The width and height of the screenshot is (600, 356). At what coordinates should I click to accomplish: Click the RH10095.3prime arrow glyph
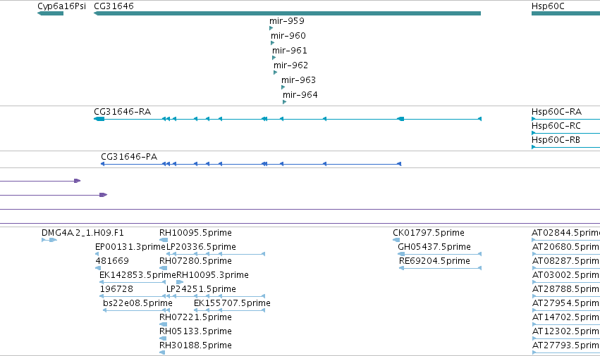pyautogui.click(x=180, y=282)
